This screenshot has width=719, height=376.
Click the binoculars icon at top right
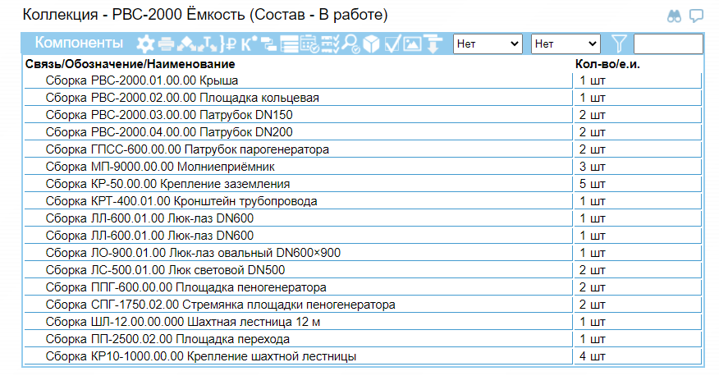(675, 16)
